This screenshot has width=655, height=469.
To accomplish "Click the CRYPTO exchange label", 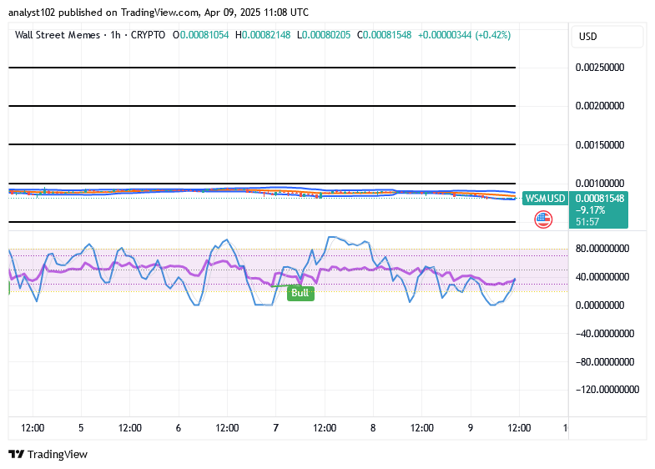I will coord(148,35).
